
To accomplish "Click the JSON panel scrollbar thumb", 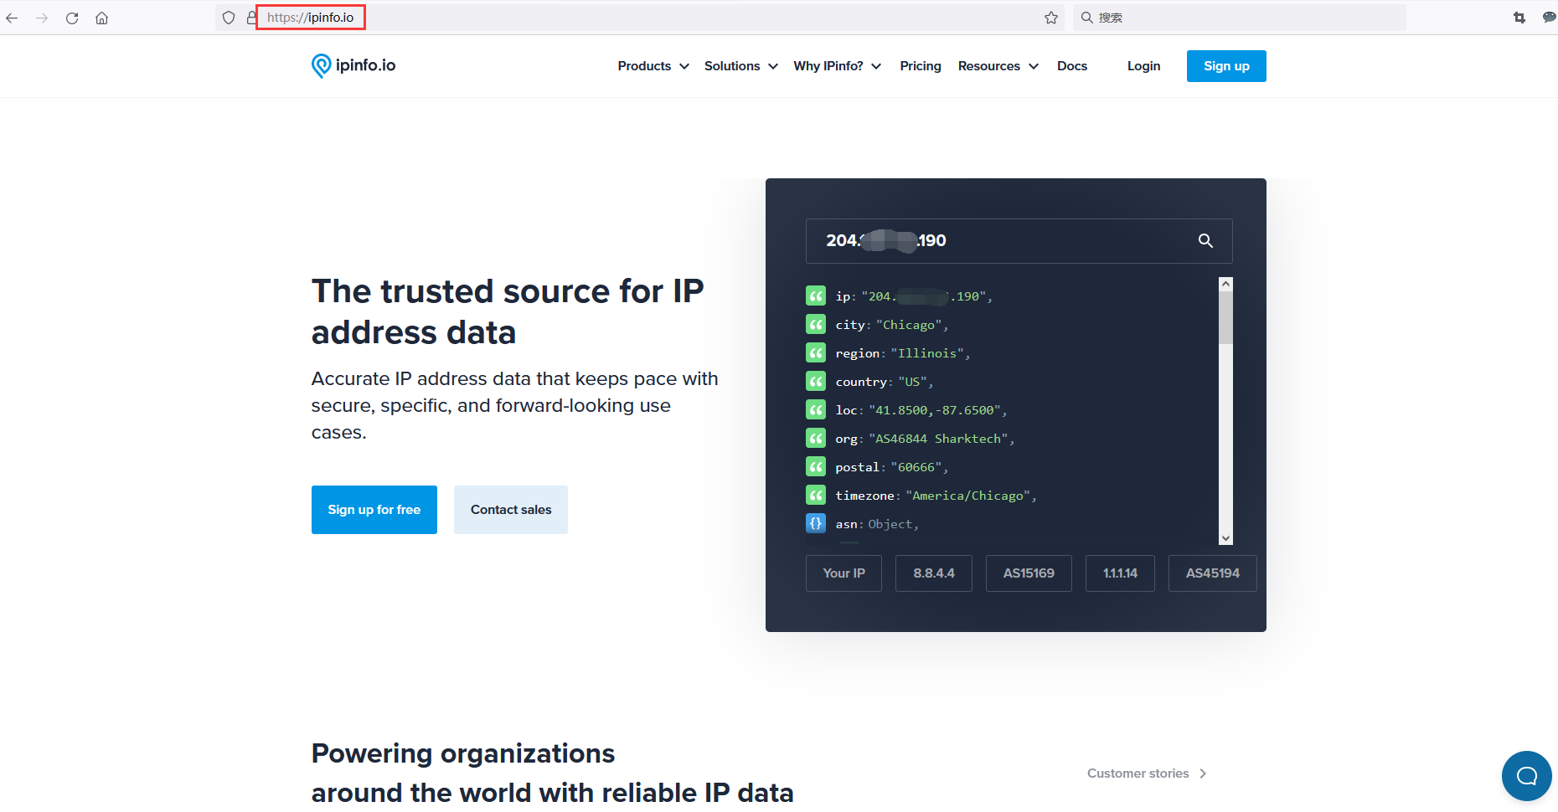I will (1226, 317).
